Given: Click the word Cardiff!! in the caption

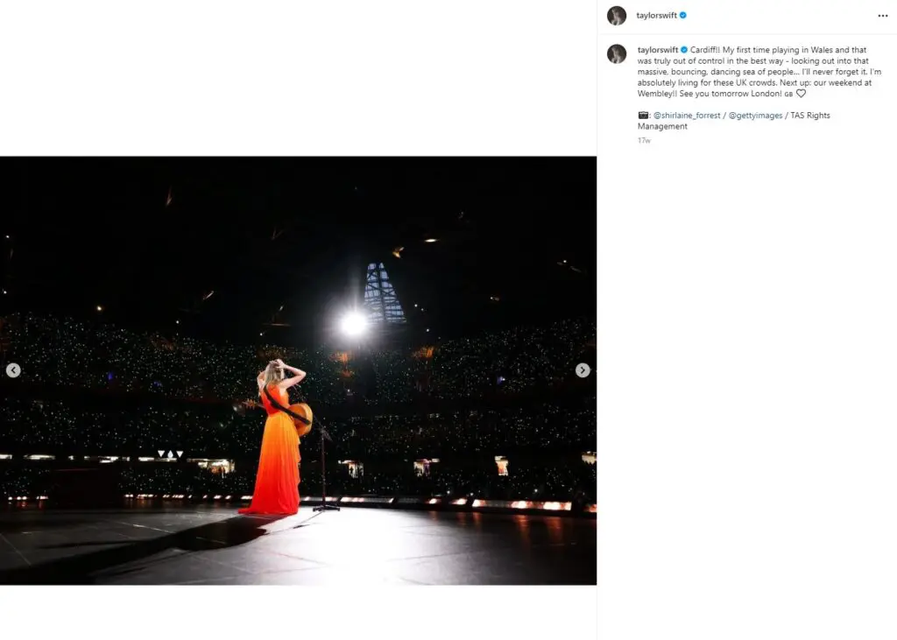Looking at the screenshot, I should (707, 50).
